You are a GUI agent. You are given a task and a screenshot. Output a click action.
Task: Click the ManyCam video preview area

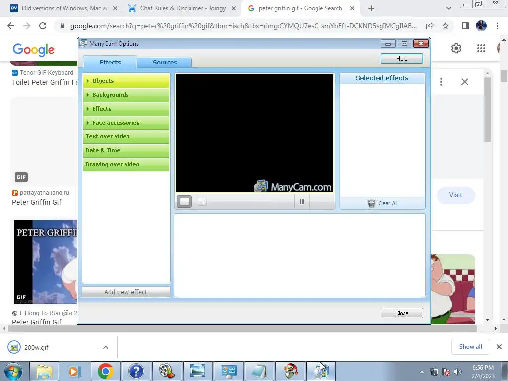(254, 133)
